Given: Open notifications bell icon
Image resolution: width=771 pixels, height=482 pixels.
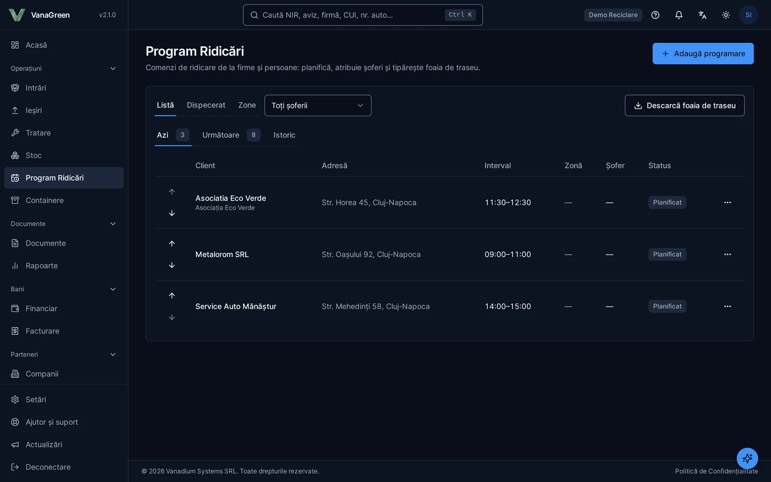Looking at the screenshot, I should 679,15.
